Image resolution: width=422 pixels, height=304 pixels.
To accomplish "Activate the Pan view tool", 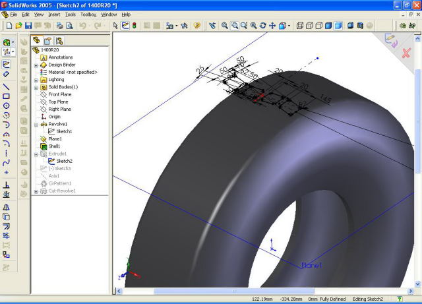I will (274, 26).
